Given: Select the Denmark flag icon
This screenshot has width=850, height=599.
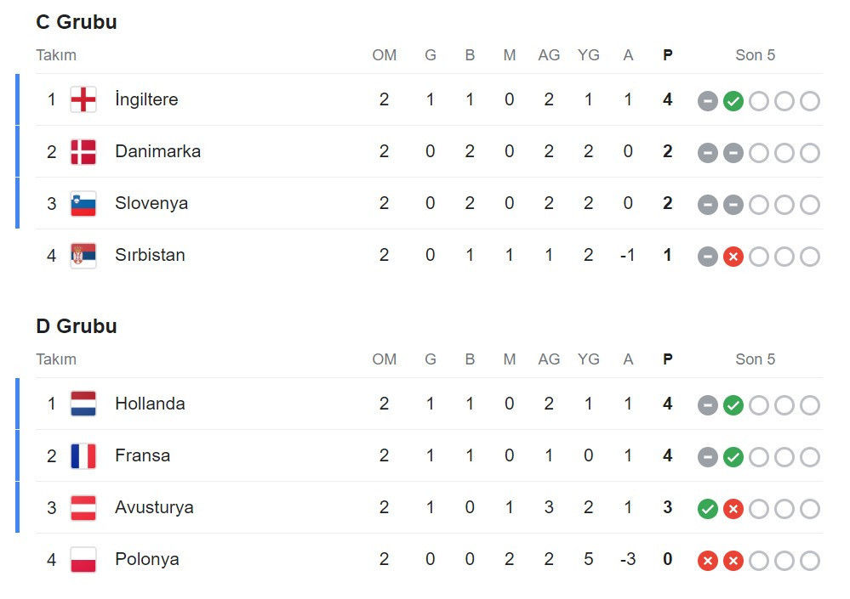Looking at the screenshot, I should tap(83, 151).
